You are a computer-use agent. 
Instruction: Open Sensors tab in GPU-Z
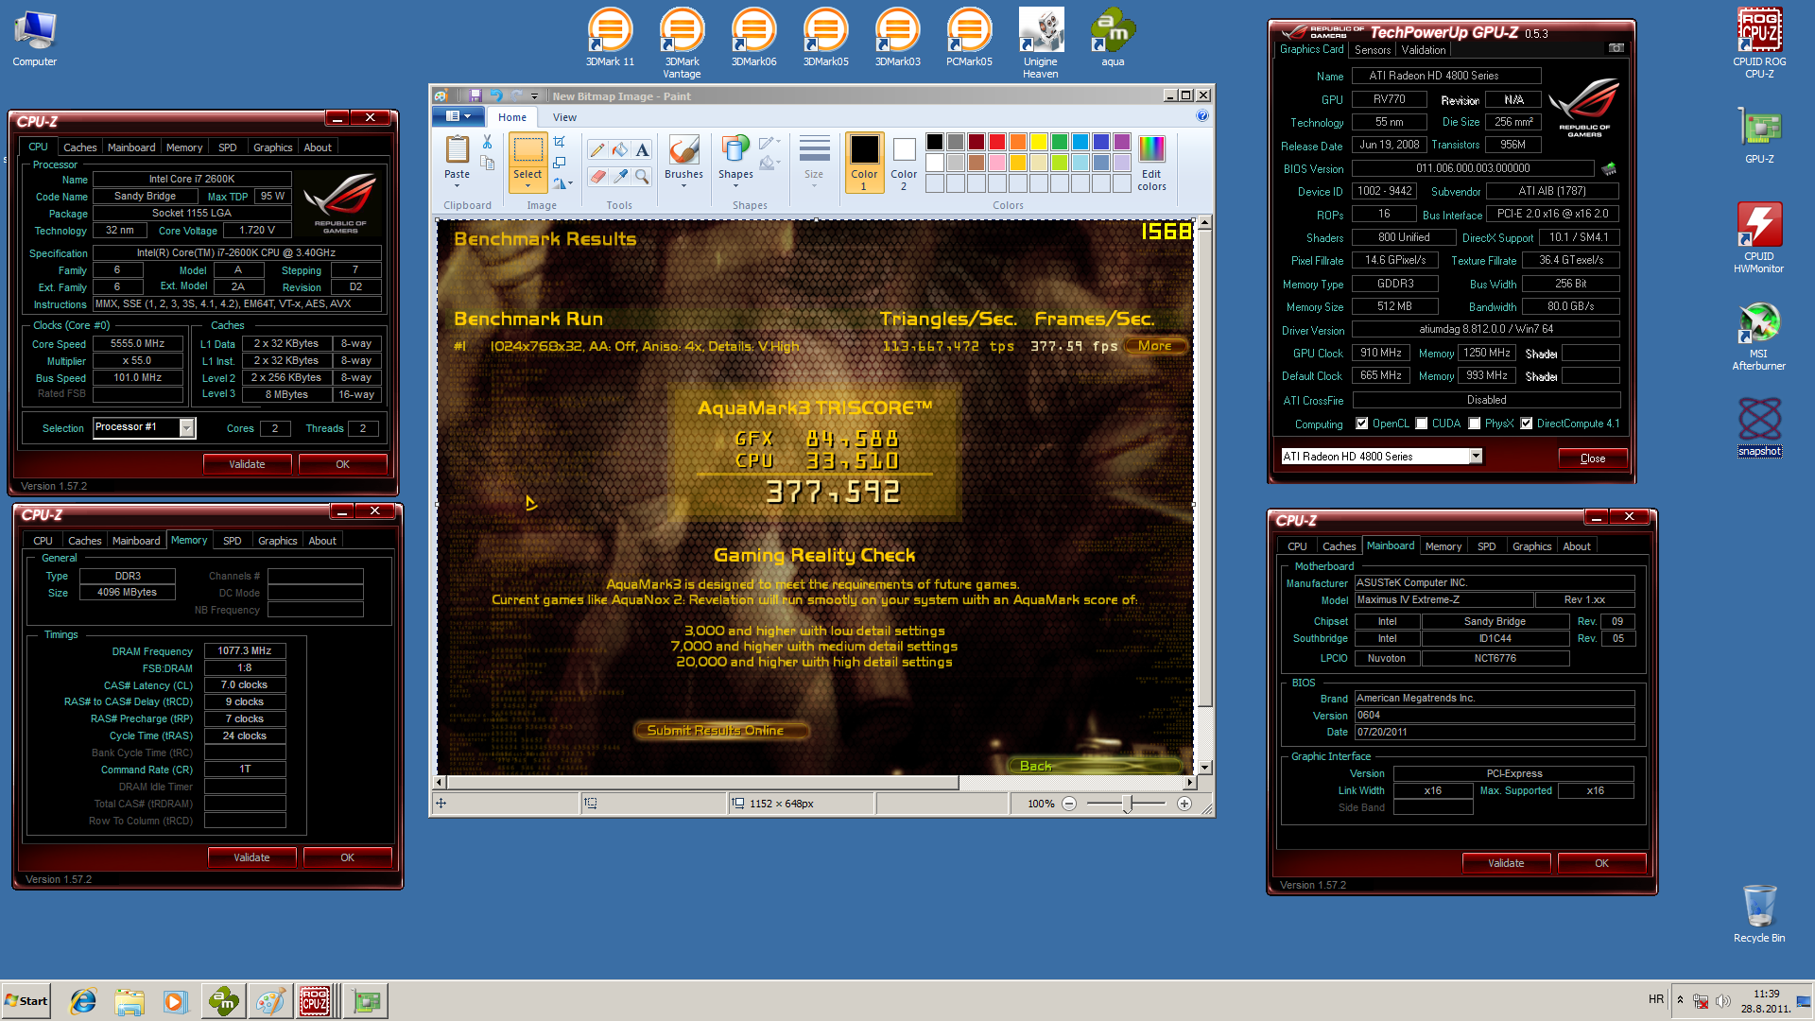(x=1373, y=50)
